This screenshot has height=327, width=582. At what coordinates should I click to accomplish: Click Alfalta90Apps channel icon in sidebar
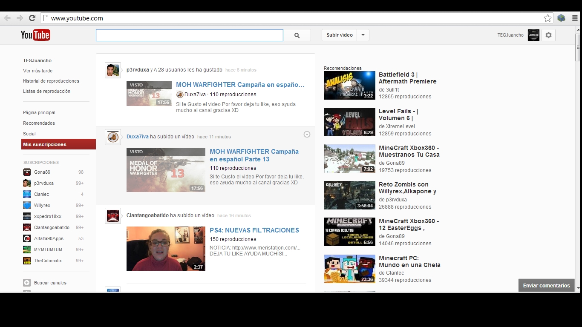[x=27, y=238]
